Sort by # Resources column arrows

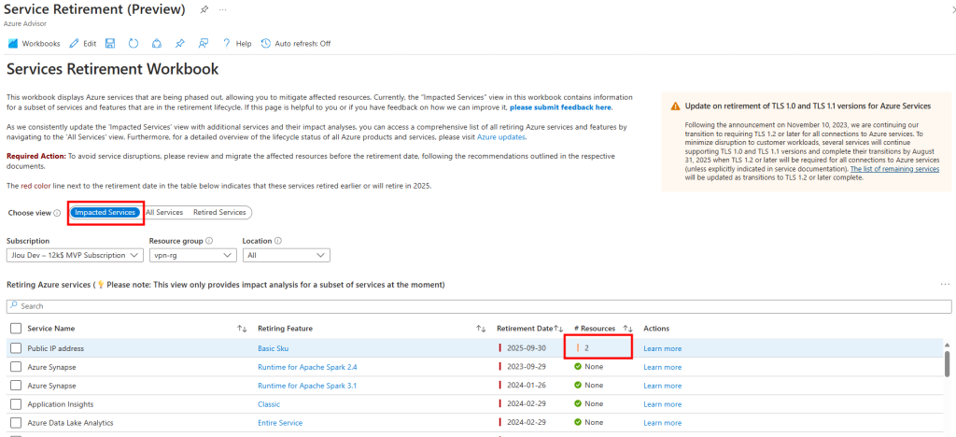[628, 329]
